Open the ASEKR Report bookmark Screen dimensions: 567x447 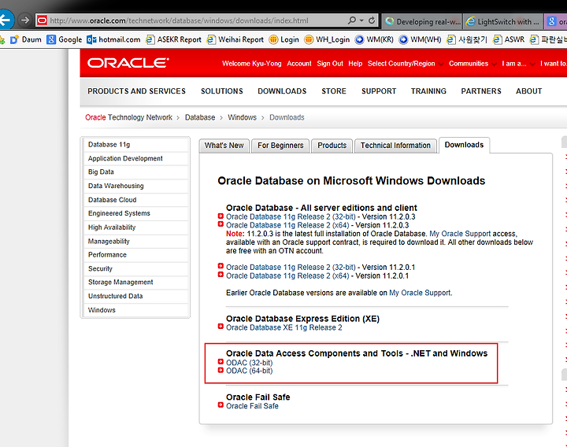pos(173,39)
